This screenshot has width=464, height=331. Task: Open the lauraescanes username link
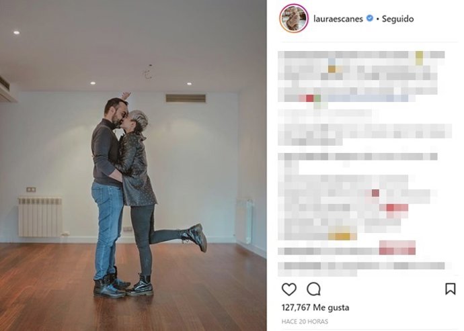pyautogui.click(x=338, y=19)
